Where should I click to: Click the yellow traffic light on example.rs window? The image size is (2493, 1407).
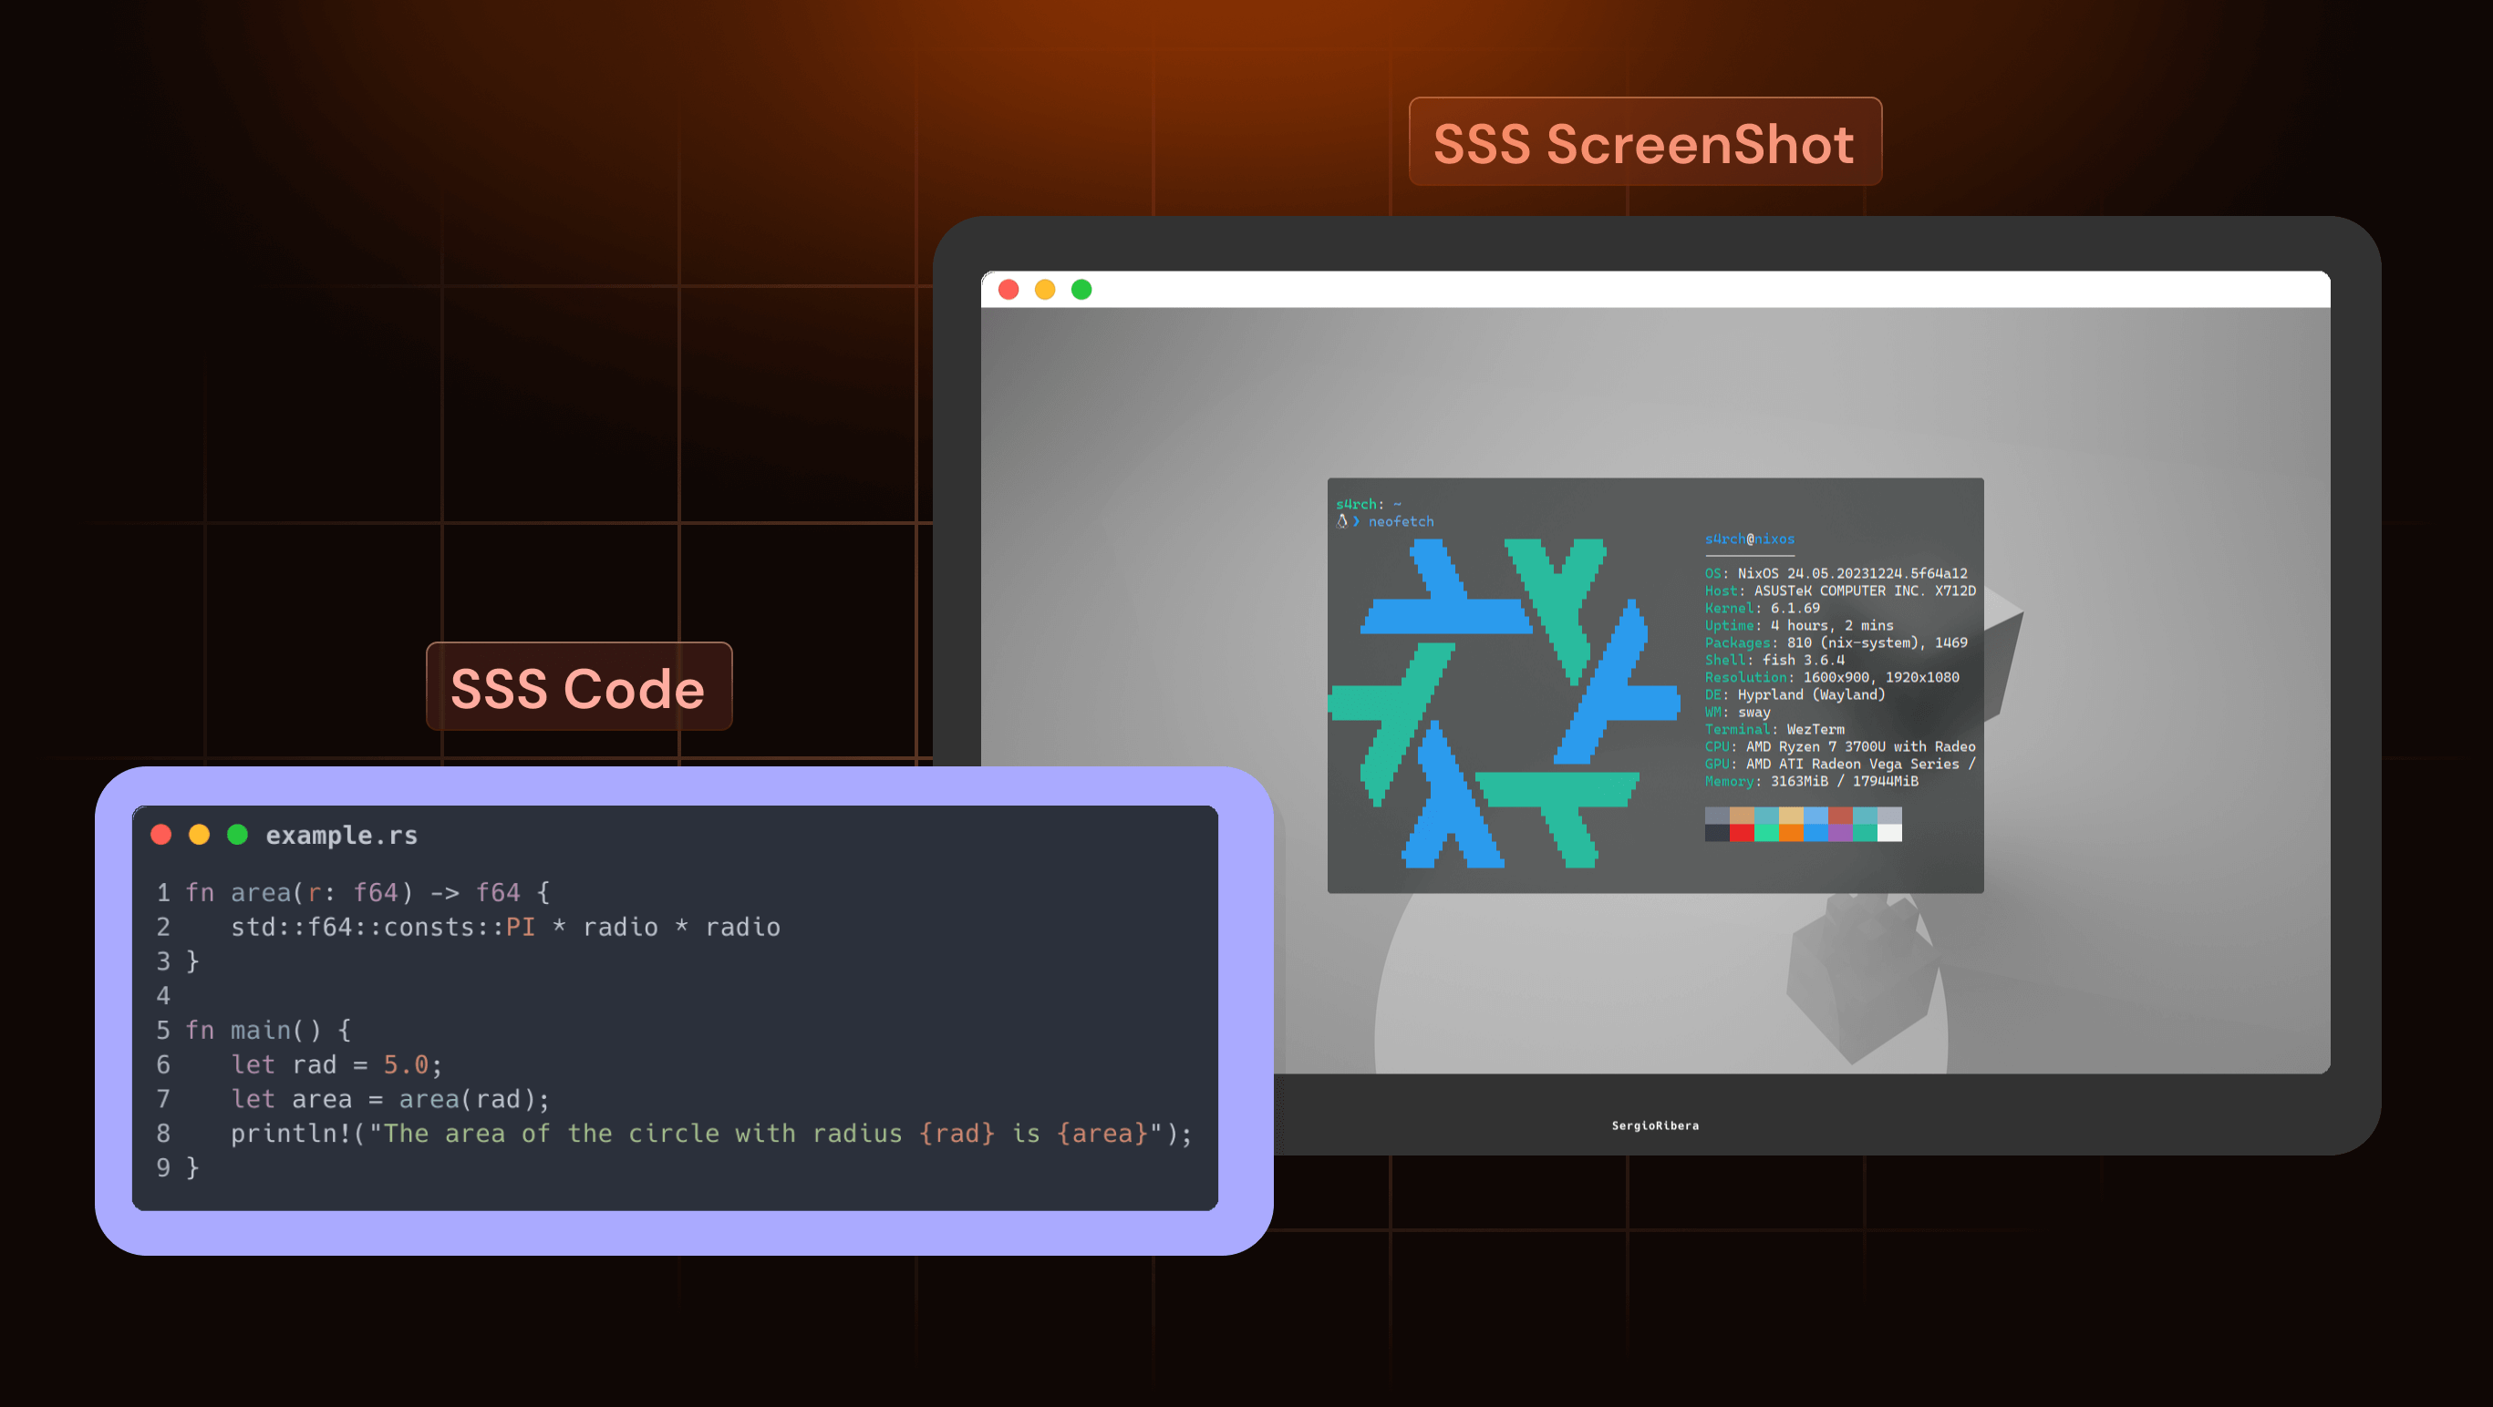coord(200,834)
